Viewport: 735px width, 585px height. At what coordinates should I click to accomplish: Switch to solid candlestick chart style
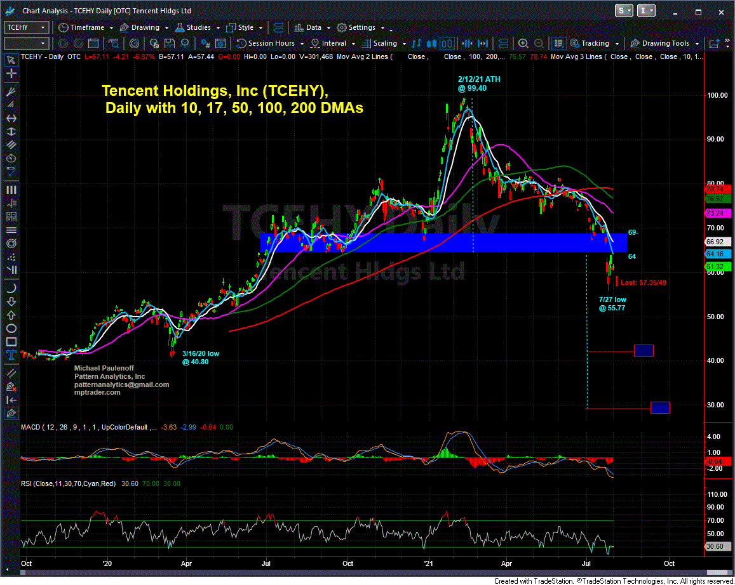(x=431, y=44)
